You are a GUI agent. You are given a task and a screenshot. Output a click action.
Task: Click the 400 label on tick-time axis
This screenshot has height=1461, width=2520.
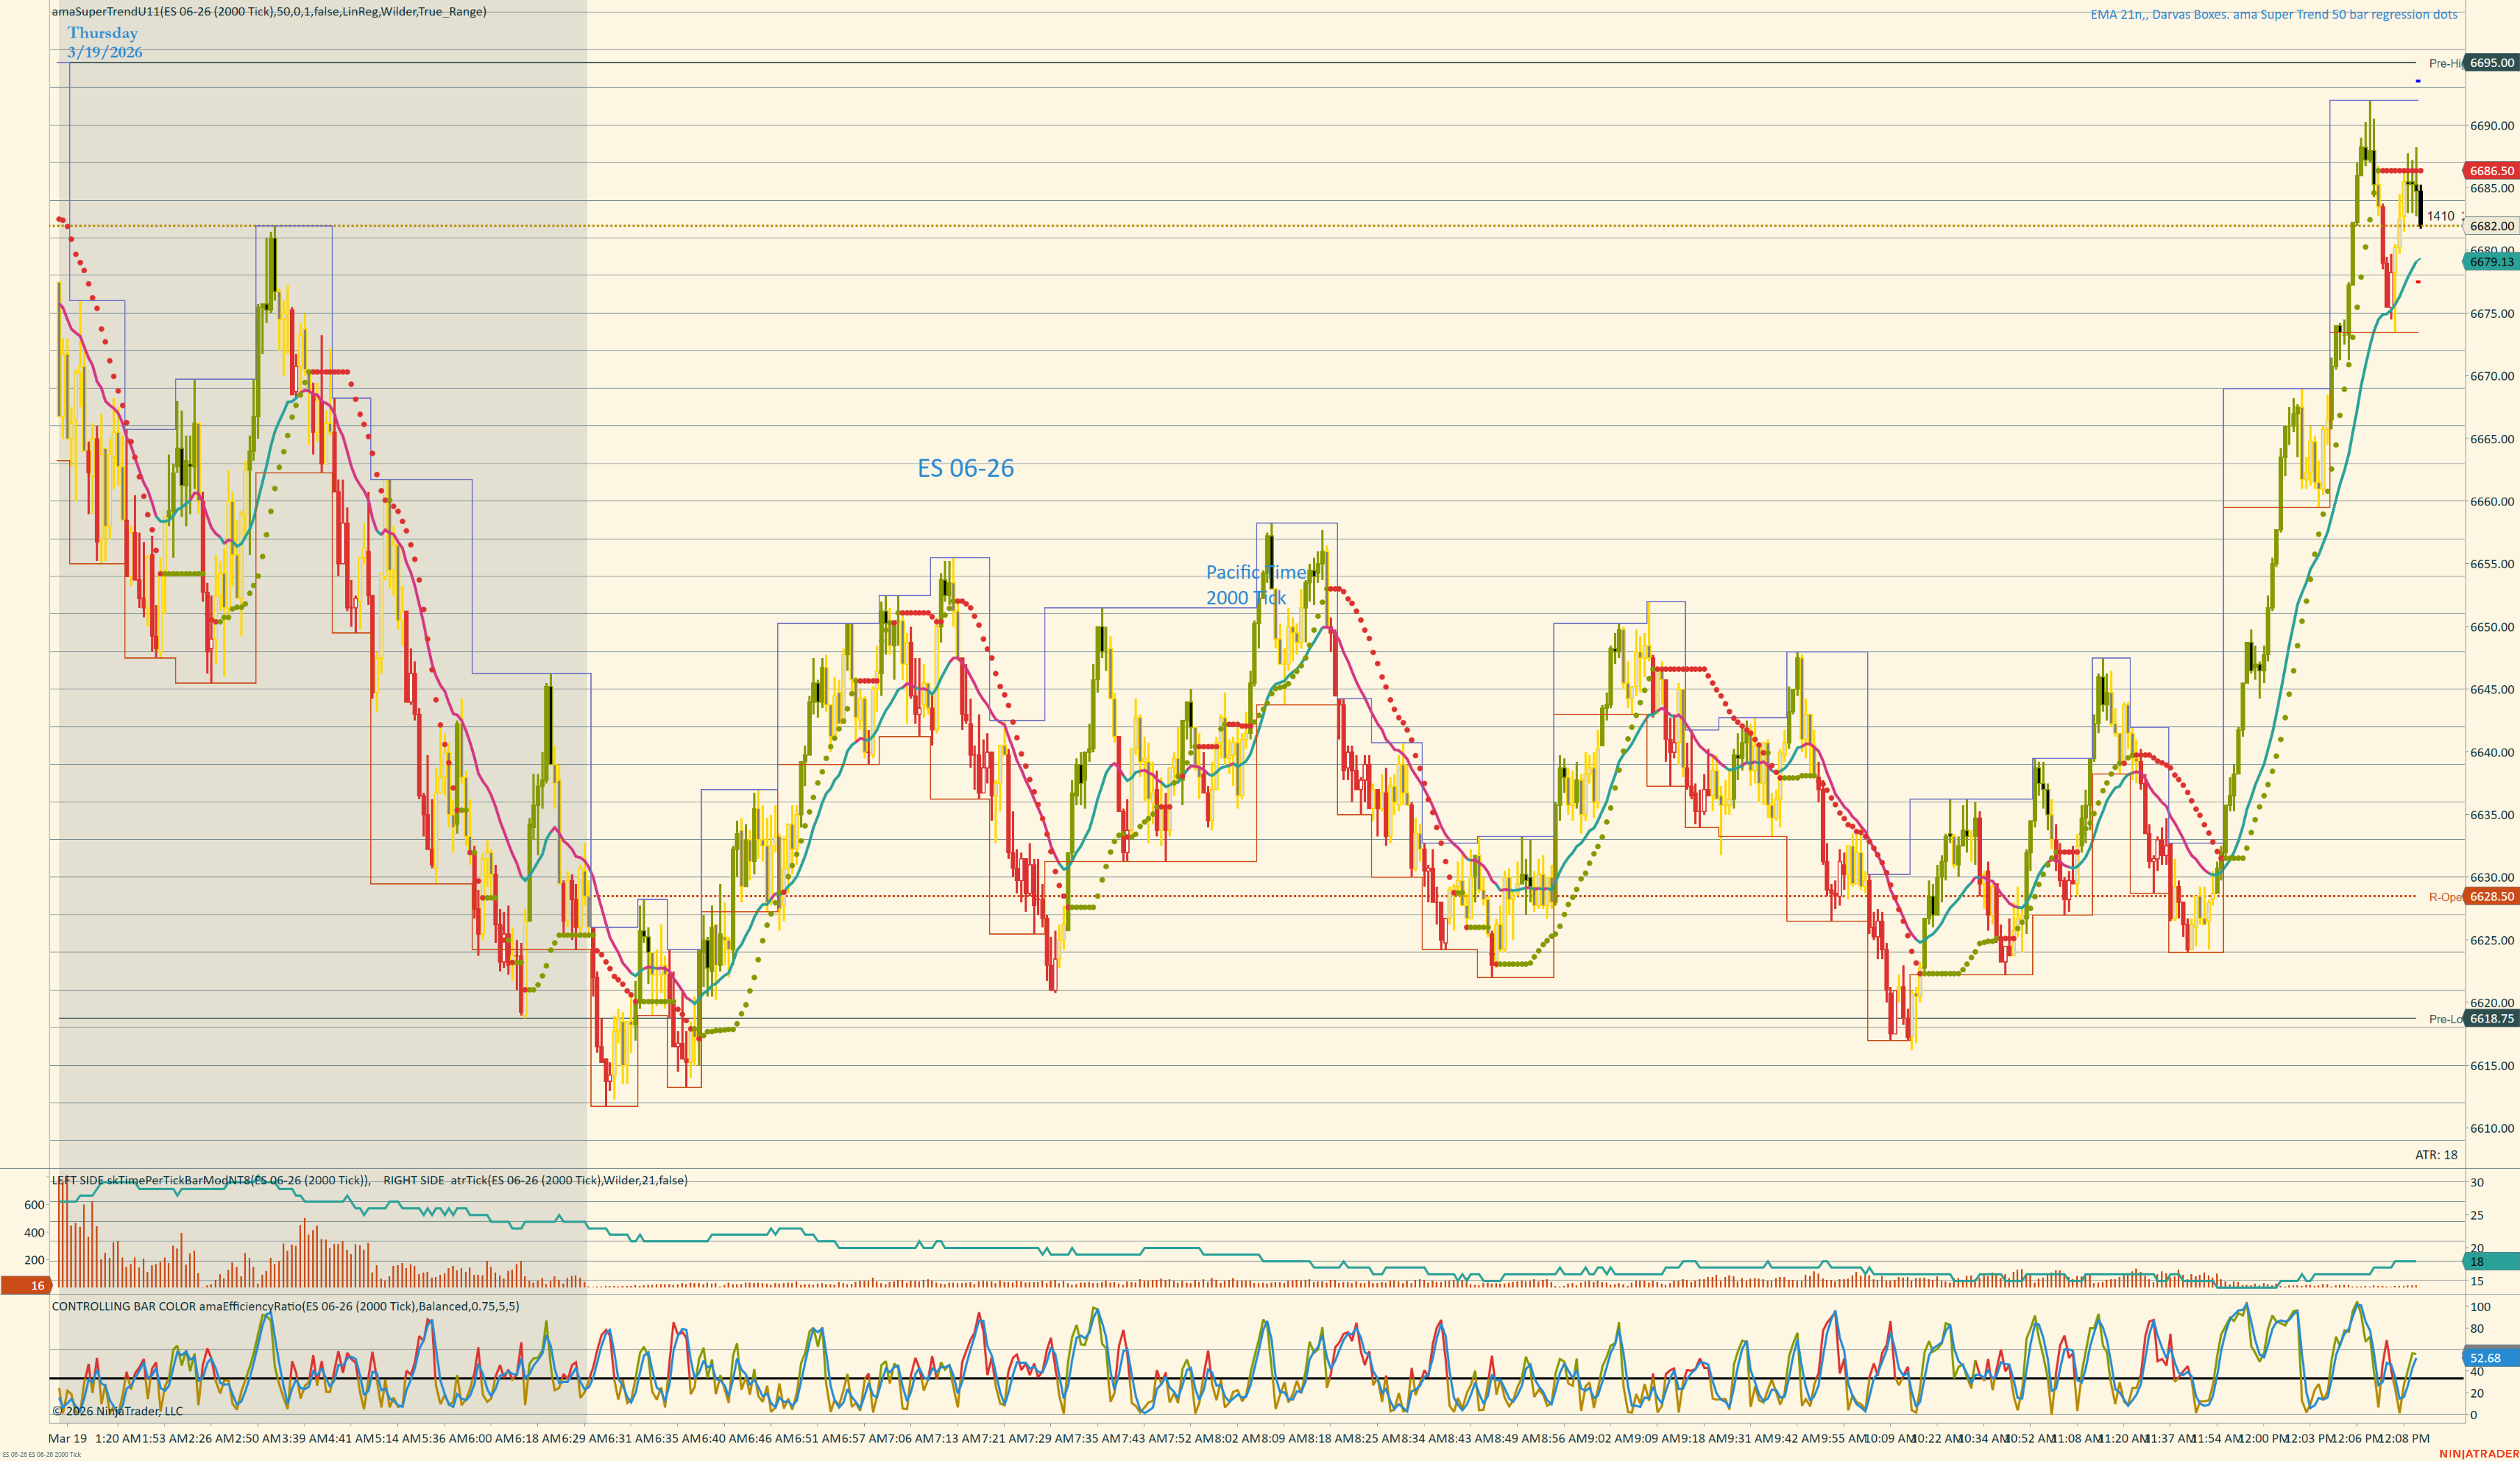point(34,1233)
